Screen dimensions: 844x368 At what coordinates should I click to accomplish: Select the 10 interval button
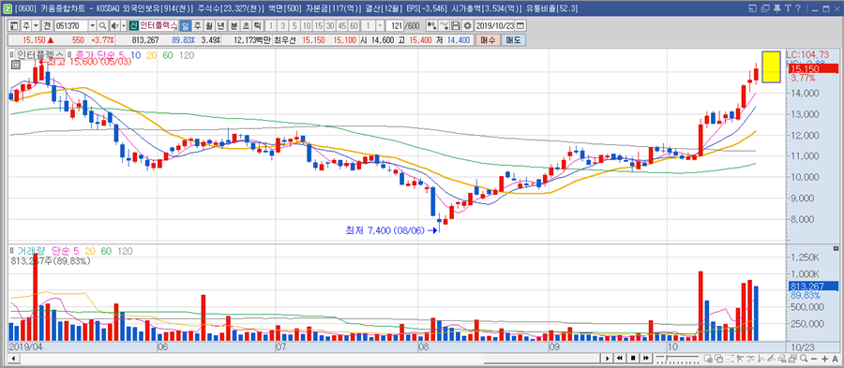tap(307, 26)
